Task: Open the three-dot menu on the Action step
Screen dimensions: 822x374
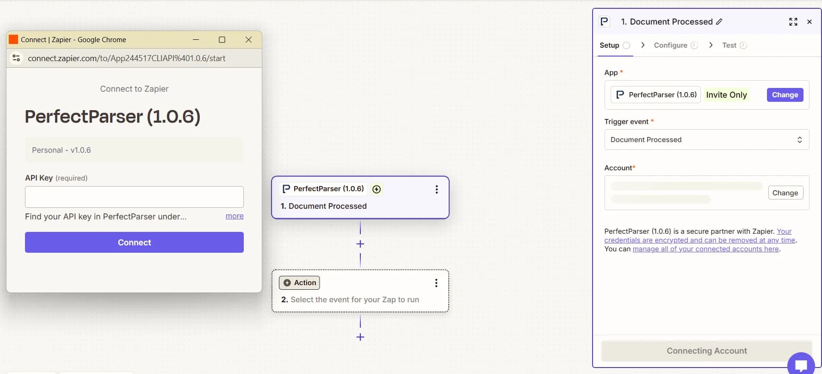Action: click(x=436, y=283)
